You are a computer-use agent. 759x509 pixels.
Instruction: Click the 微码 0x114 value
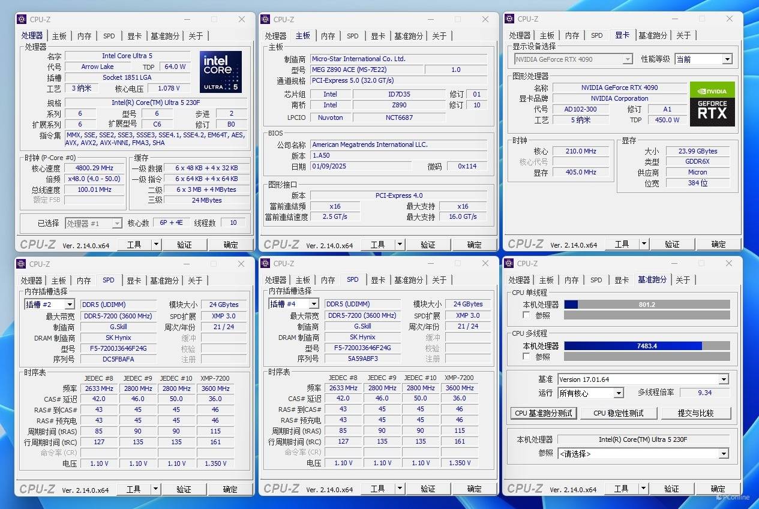[x=467, y=166]
